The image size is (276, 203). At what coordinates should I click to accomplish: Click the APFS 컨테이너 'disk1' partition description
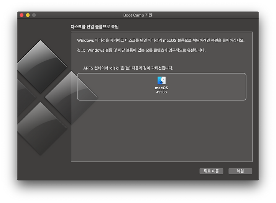[x=128, y=68]
